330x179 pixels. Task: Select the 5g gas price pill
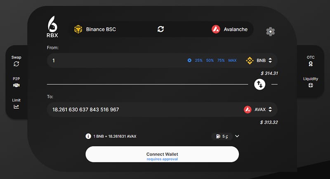pos(222,136)
